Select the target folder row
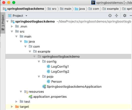Image resolution: width=132 pixels, height=110 pixels. pyautogui.click(x=68, y=107)
